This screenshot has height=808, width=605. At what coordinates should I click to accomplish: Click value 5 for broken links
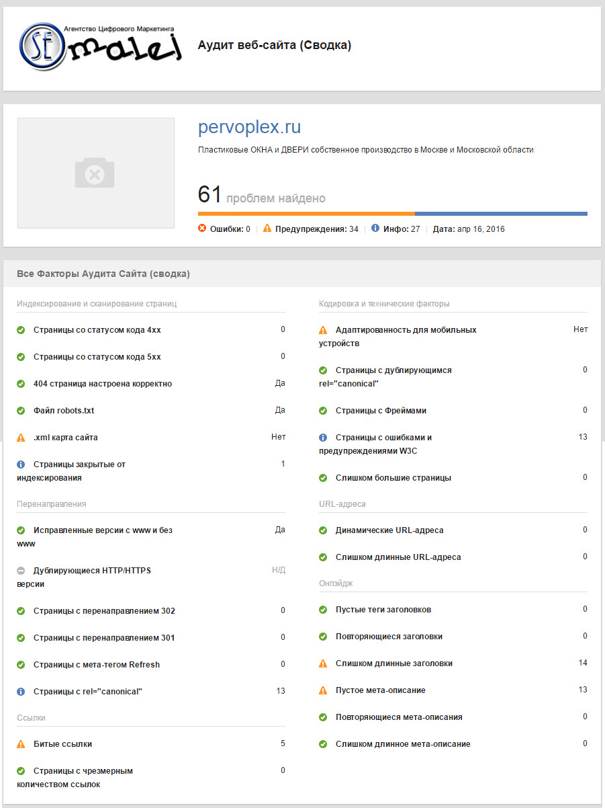click(283, 743)
